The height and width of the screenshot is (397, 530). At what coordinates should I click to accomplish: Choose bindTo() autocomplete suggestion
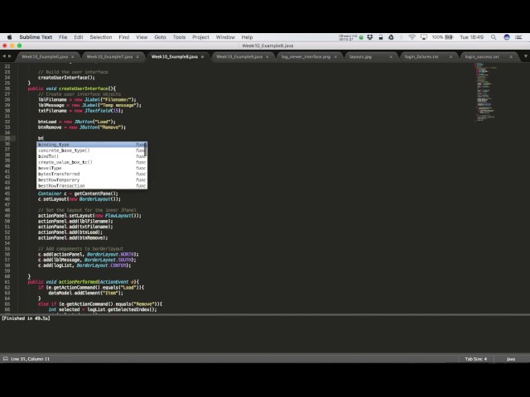[x=90, y=156]
